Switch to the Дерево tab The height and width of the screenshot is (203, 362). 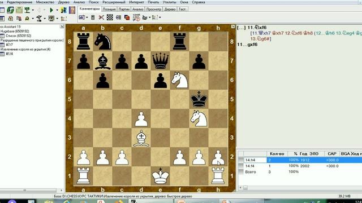click(170, 9)
